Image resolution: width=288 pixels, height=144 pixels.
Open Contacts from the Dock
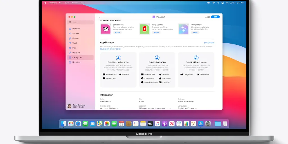(x=129, y=124)
